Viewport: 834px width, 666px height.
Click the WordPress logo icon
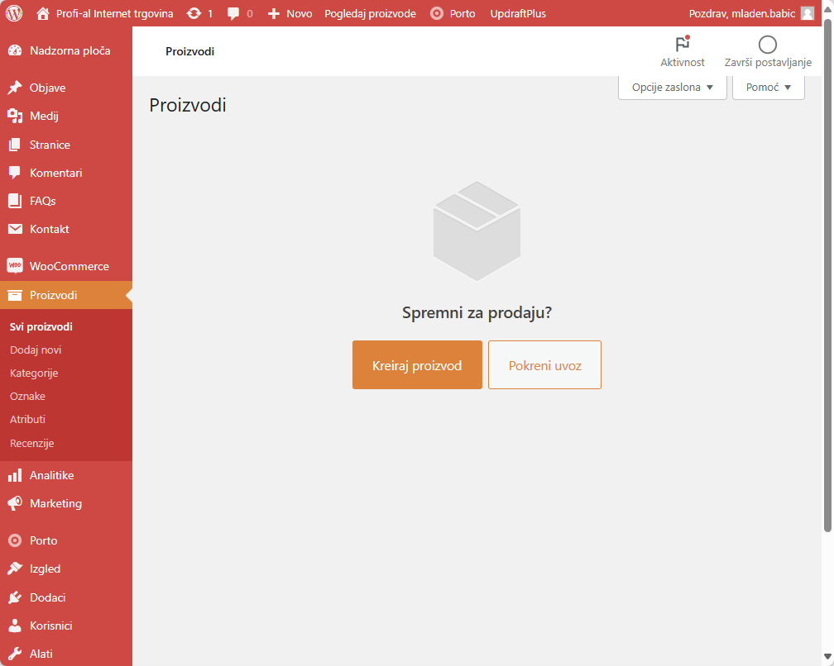point(14,13)
